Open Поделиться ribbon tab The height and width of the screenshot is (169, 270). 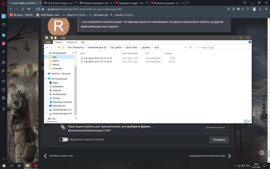point(72,42)
